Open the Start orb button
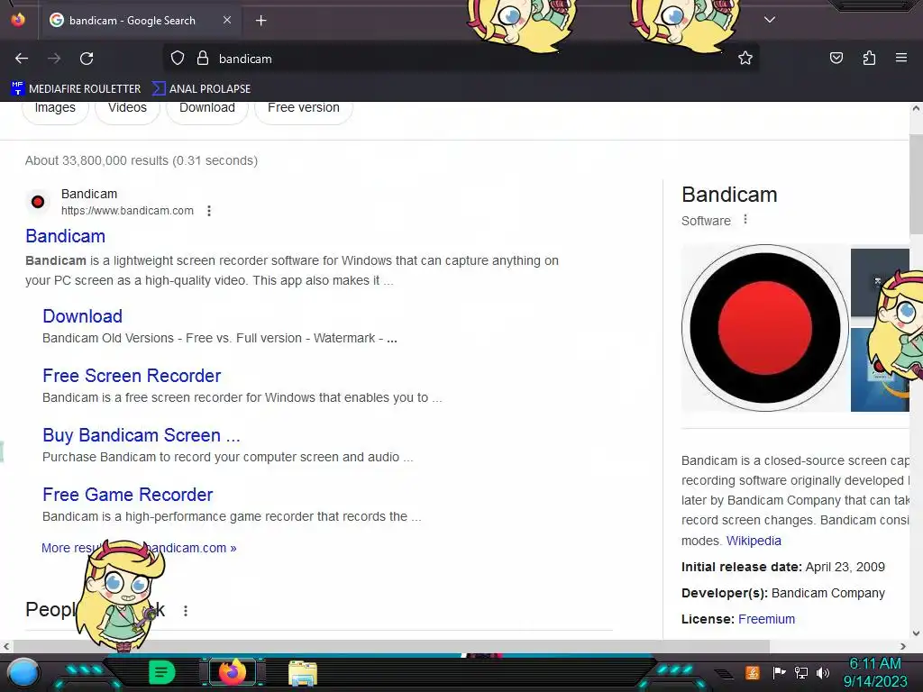This screenshot has width=923, height=692. click(x=23, y=672)
